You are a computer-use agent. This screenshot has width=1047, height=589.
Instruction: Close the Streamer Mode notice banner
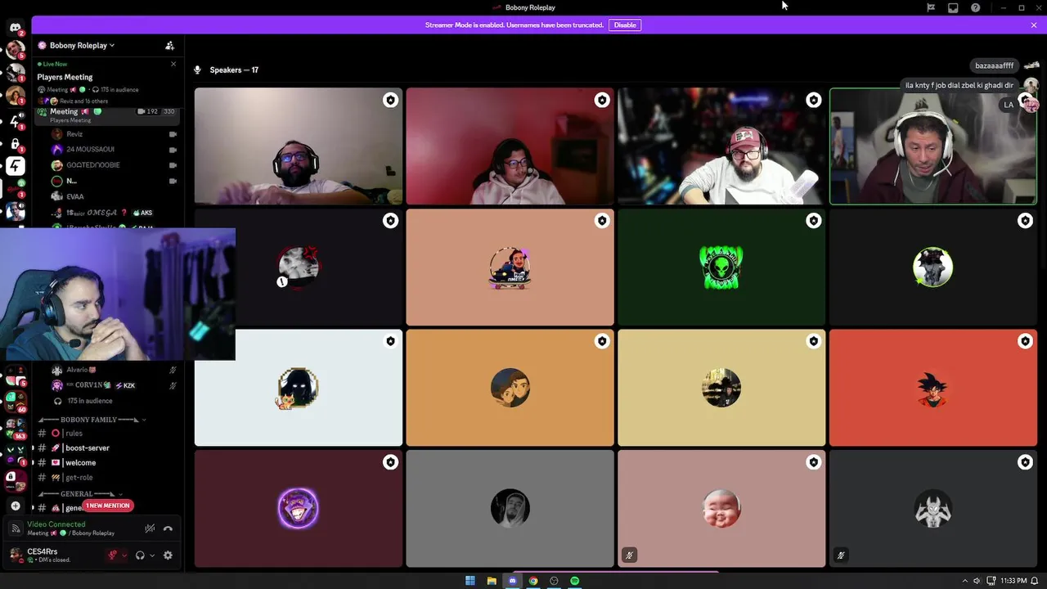pyautogui.click(x=1034, y=25)
